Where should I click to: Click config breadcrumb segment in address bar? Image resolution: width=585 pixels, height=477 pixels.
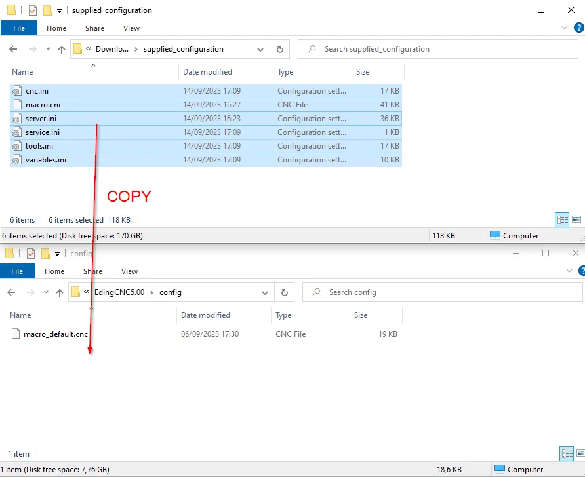click(171, 292)
